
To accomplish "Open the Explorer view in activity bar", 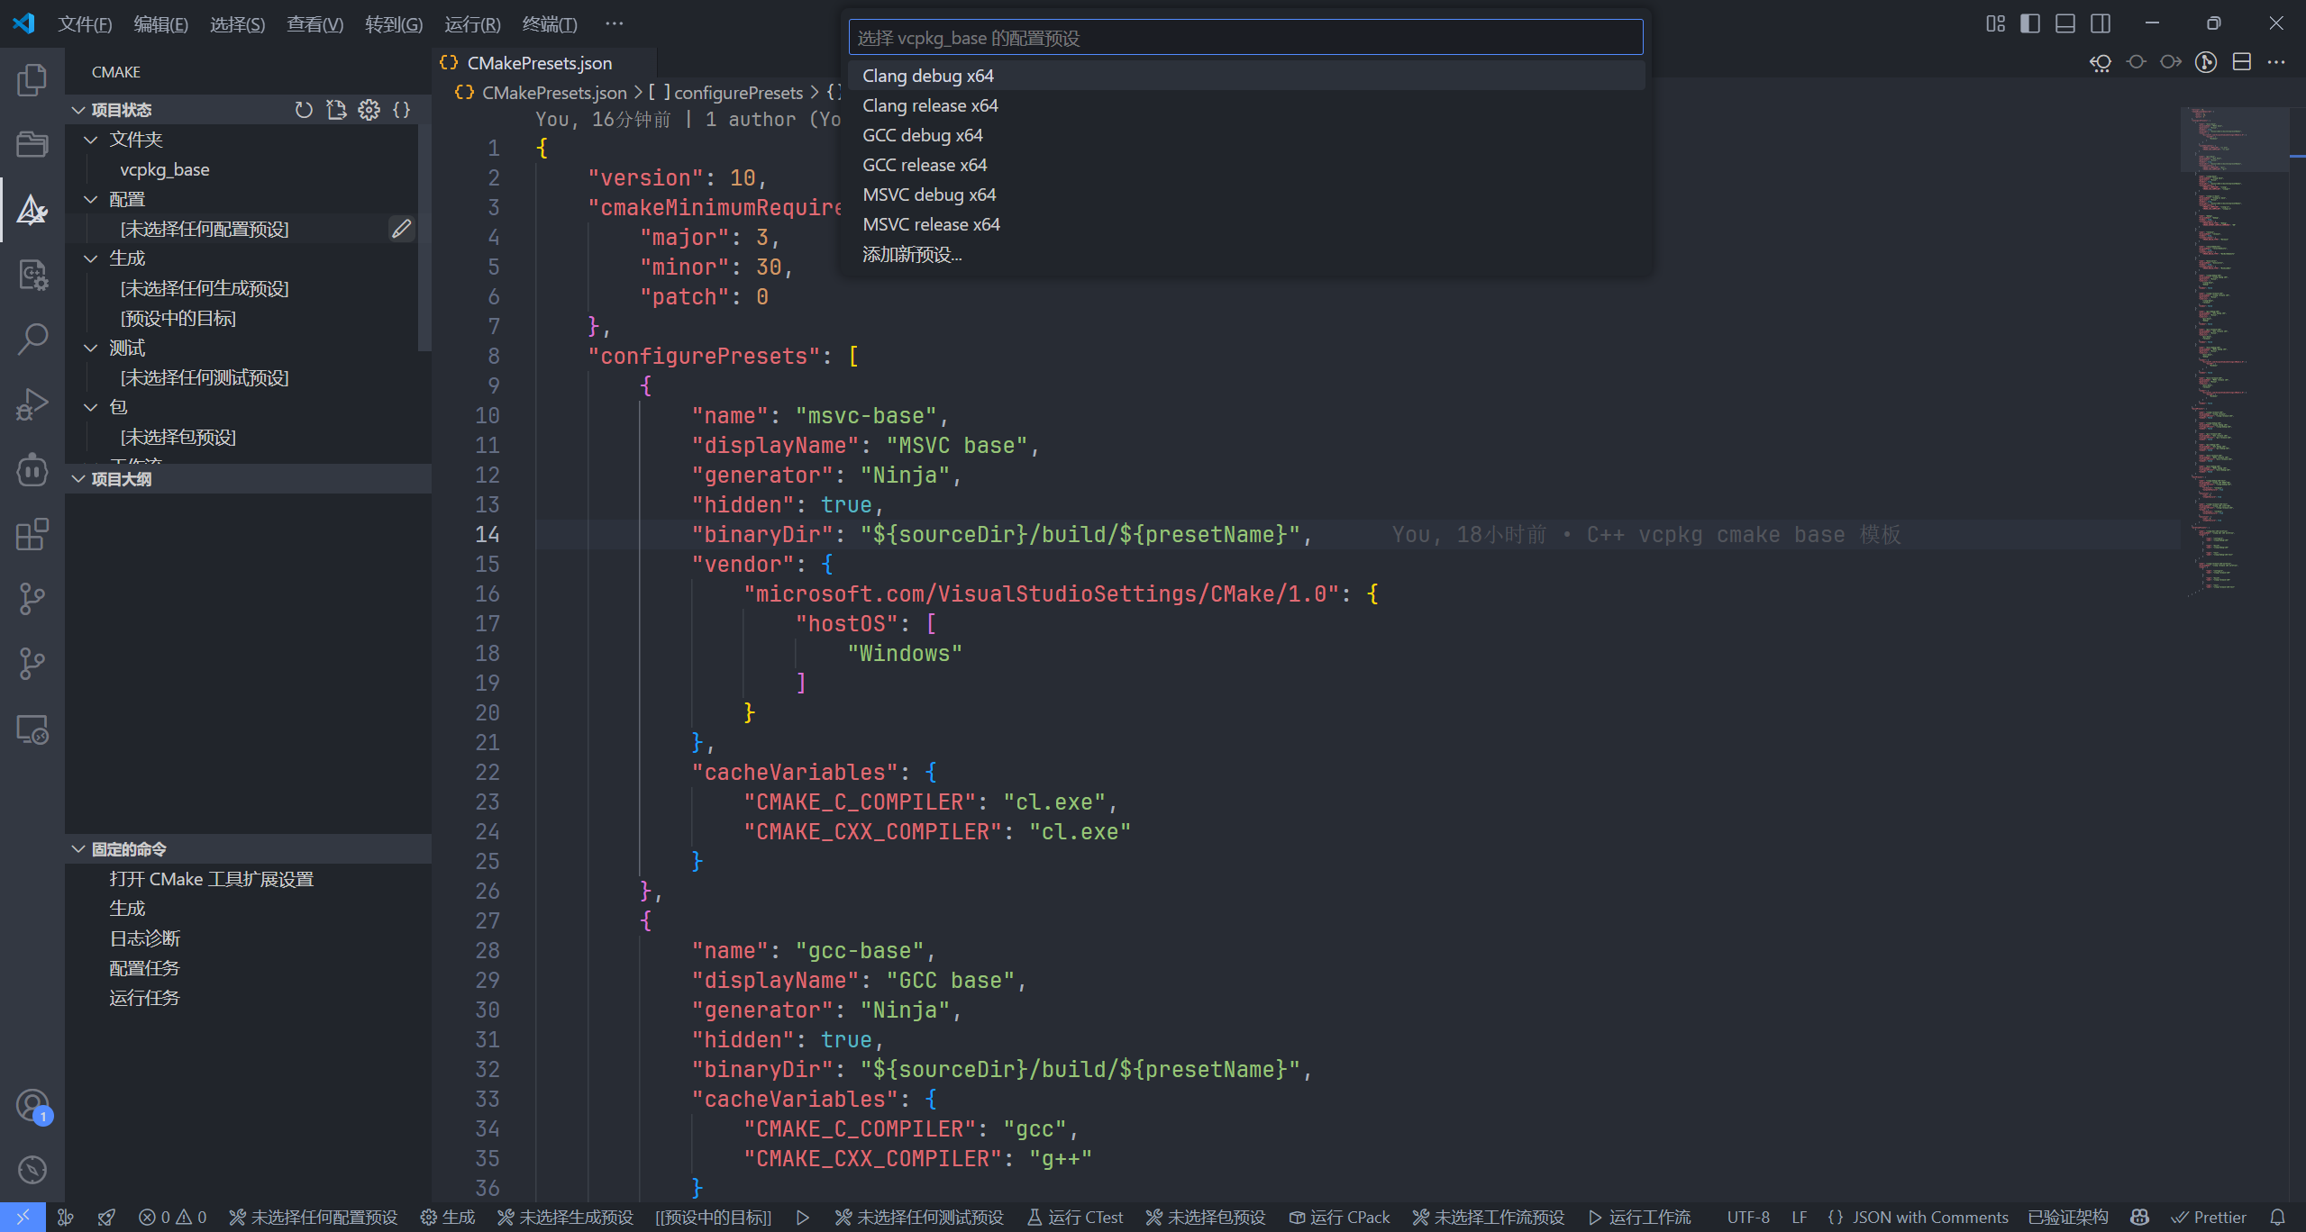I will tap(32, 80).
